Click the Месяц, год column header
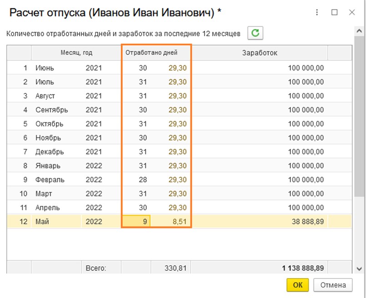Image resolution: width=366 pixels, height=298 pixels. [x=76, y=53]
